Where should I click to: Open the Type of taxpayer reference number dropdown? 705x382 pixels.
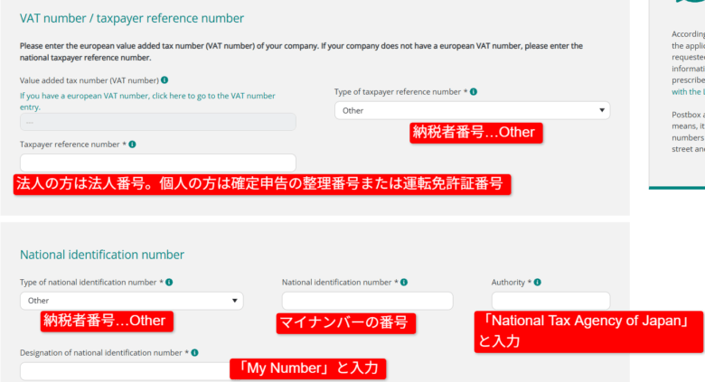[472, 110]
